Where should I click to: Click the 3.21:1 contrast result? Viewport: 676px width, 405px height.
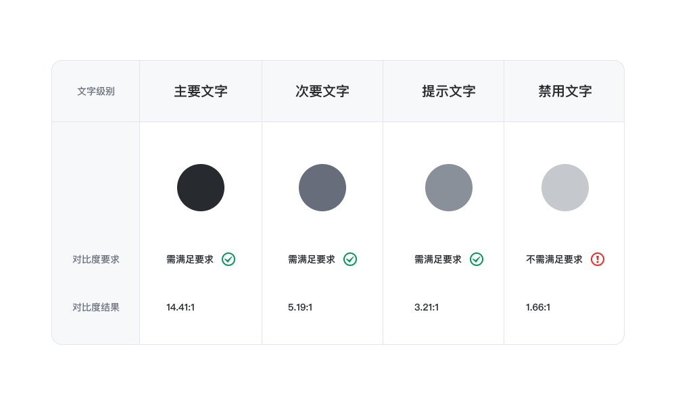(x=427, y=307)
